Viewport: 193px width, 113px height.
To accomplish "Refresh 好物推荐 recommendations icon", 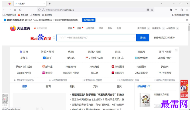I will click(149, 86).
